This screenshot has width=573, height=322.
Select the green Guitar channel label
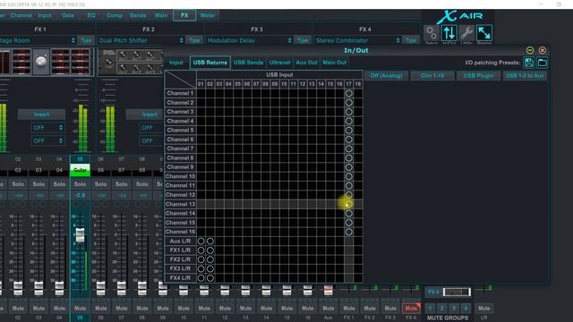point(80,170)
